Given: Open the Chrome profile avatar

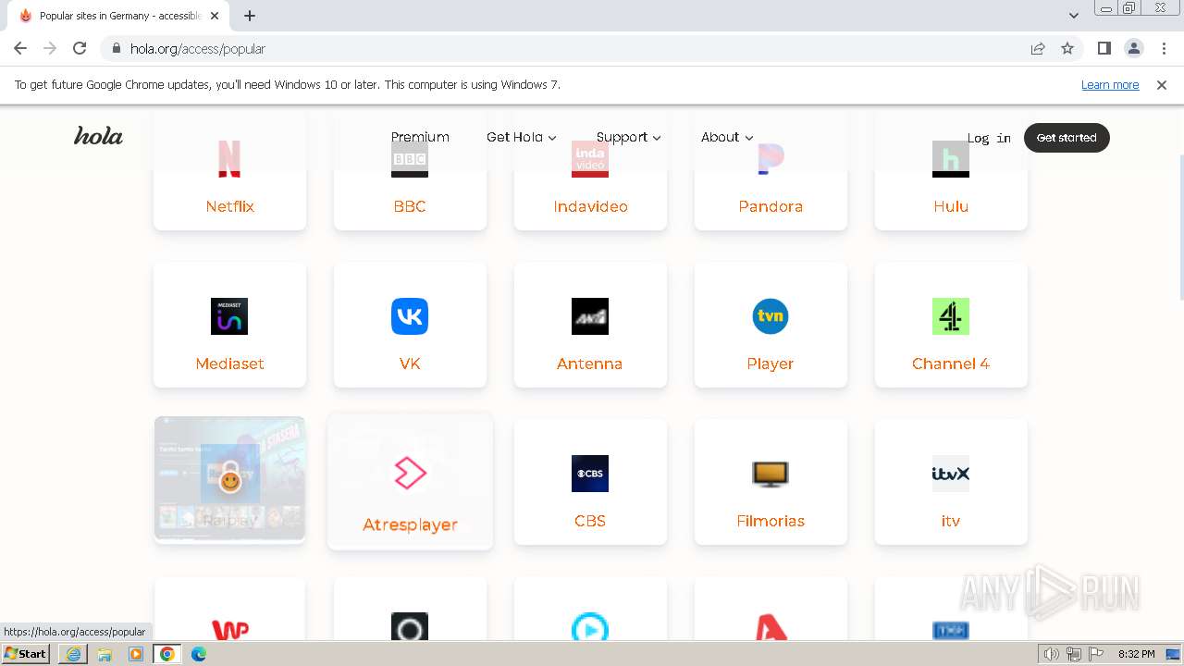Looking at the screenshot, I should [x=1134, y=48].
